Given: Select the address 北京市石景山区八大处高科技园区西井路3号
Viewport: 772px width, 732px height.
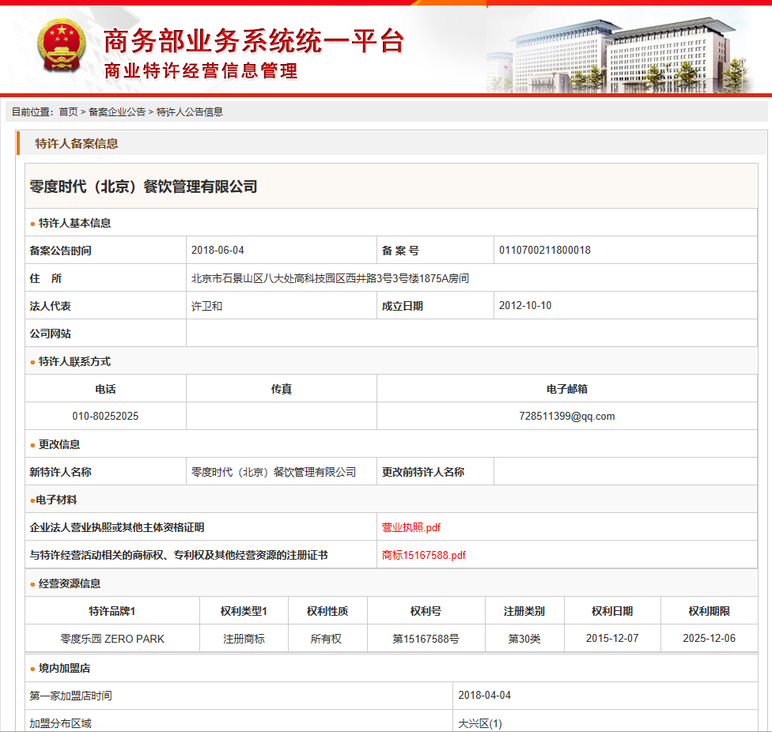Looking at the screenshot, I should pyautogui.click(x=330, y=278).
